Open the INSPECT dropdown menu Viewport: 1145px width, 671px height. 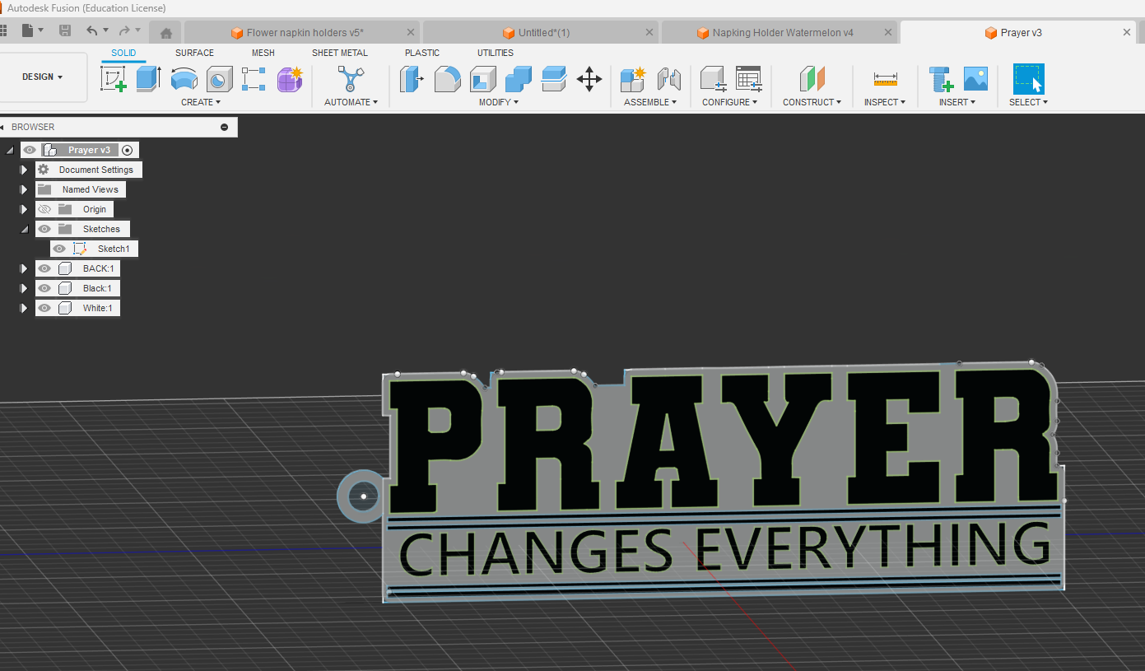click(885, 102)
